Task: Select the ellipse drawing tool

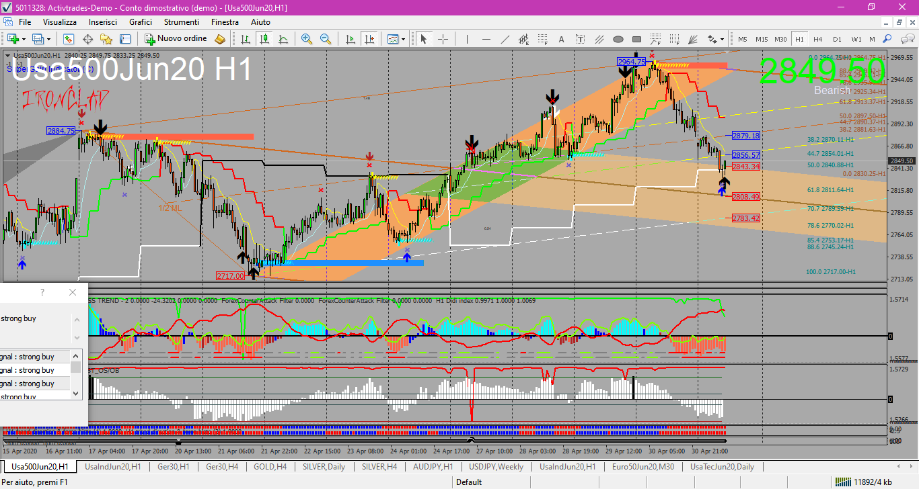Action: [618, 39]
